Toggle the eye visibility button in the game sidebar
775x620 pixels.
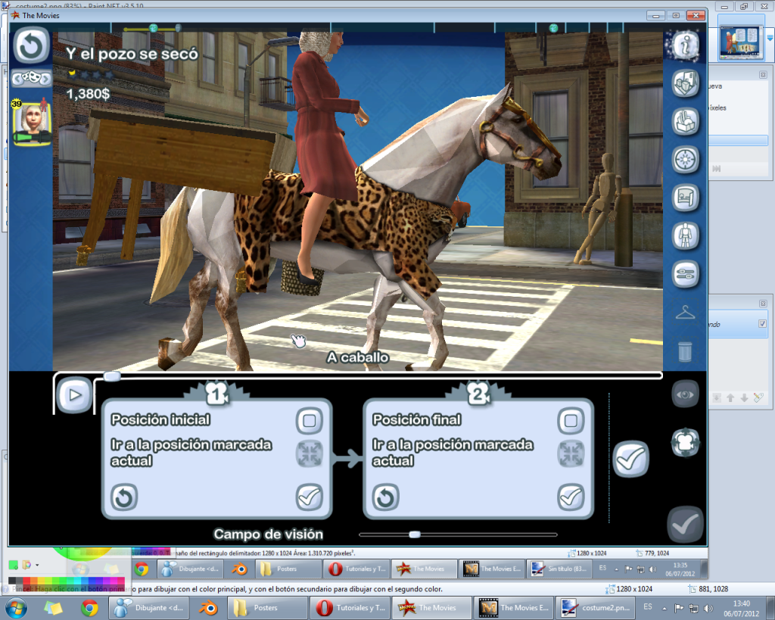[x=685, y=394]
